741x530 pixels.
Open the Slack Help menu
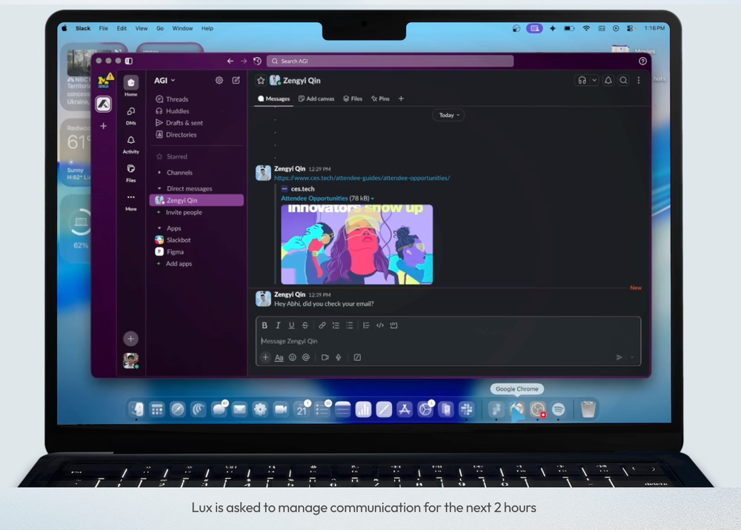pos(207,28)
